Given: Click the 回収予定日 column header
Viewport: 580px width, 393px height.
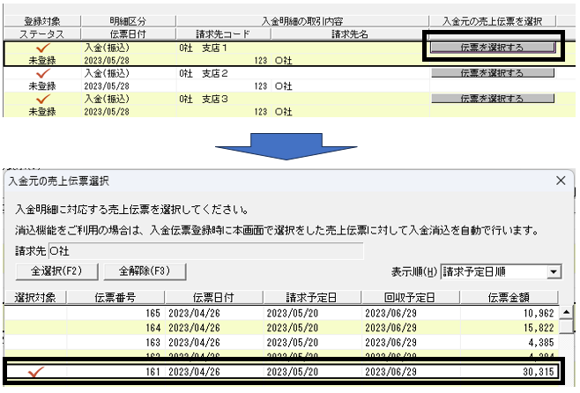Looking at the screenshot, I should point(410,297).
